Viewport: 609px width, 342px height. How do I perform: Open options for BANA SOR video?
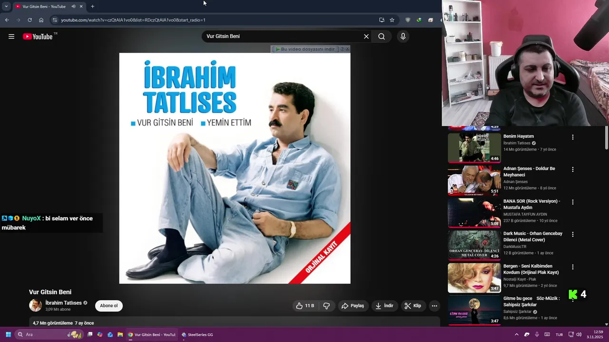tap(573, 202)
